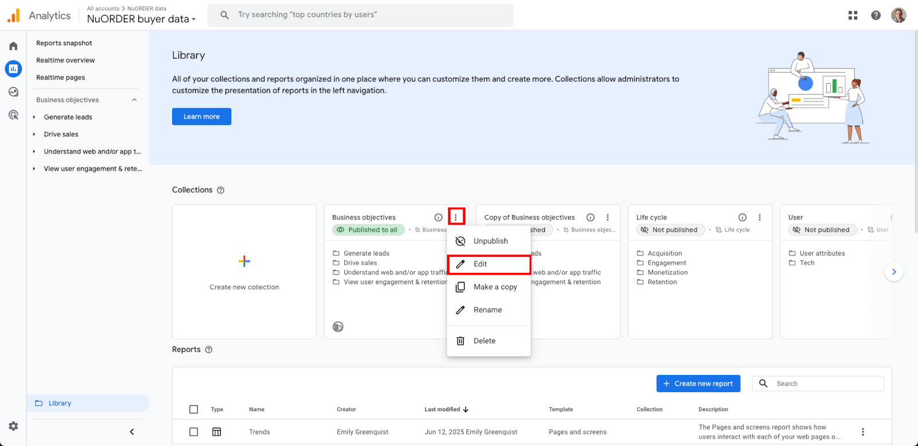Open the Google apps grid icon

click(853, 15)
